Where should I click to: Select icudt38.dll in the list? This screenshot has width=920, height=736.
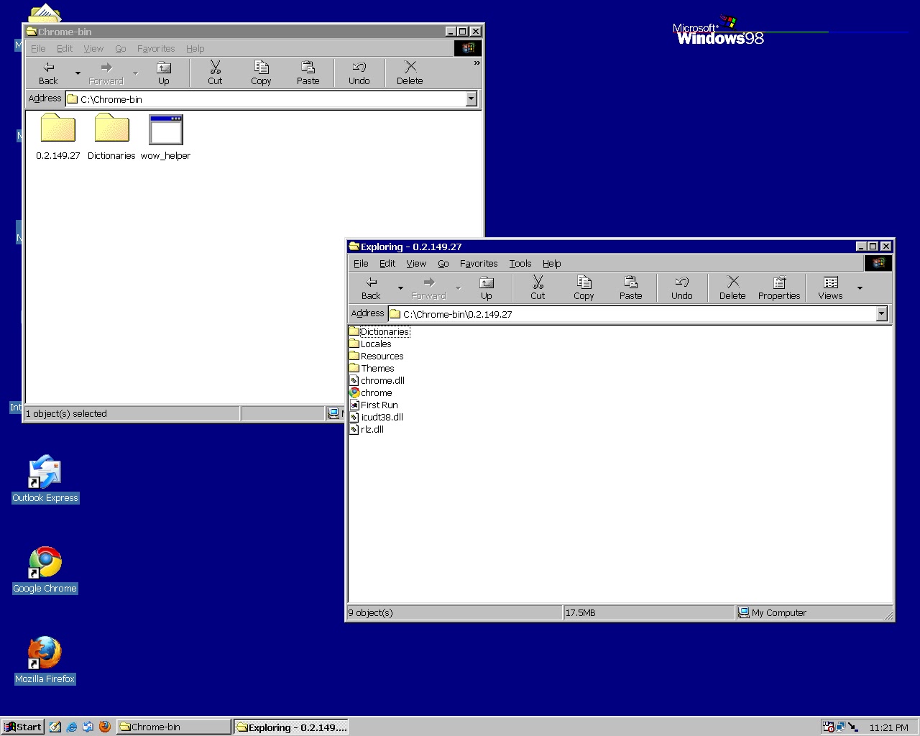[x=377, y=418]
